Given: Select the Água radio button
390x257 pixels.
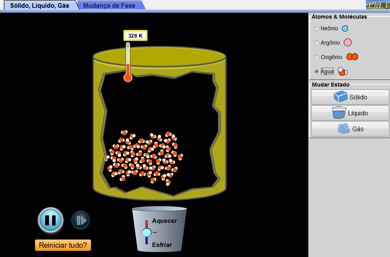Looking at the screenshot, I should tap(317, 71).
